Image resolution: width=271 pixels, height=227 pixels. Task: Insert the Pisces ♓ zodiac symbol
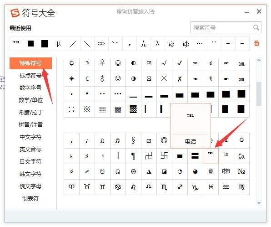[211, 187]
